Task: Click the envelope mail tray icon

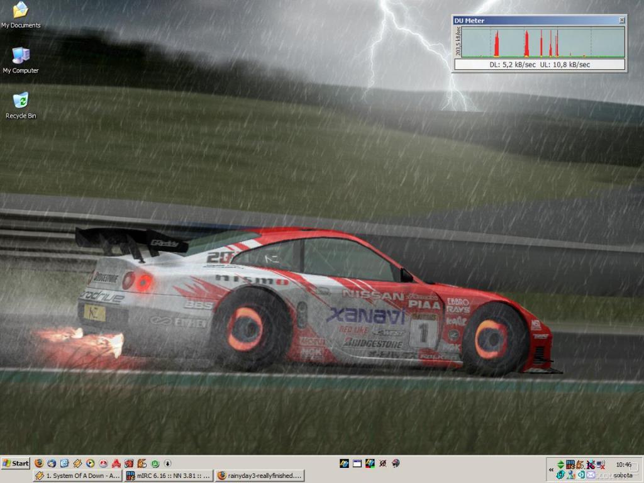Action: [x=591, y=475]
